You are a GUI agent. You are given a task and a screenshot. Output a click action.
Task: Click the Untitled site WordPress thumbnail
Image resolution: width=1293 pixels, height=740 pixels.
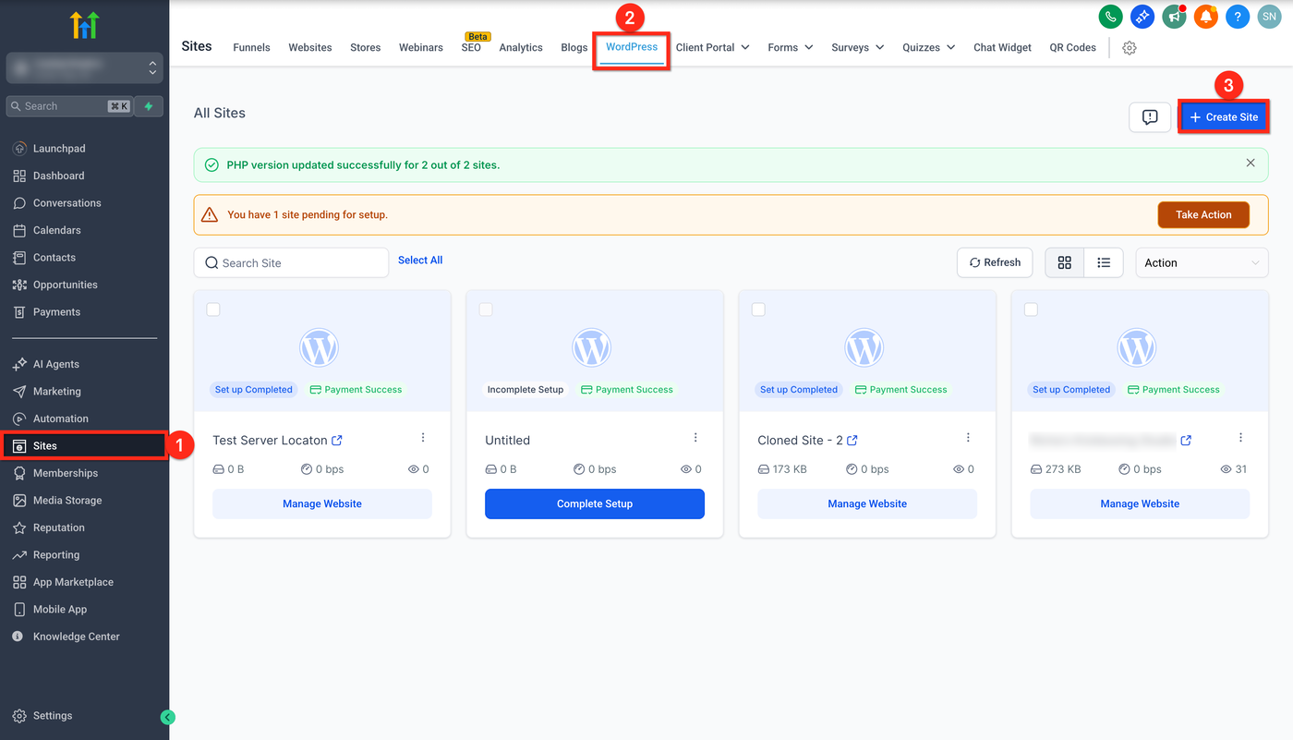[591, 348]
